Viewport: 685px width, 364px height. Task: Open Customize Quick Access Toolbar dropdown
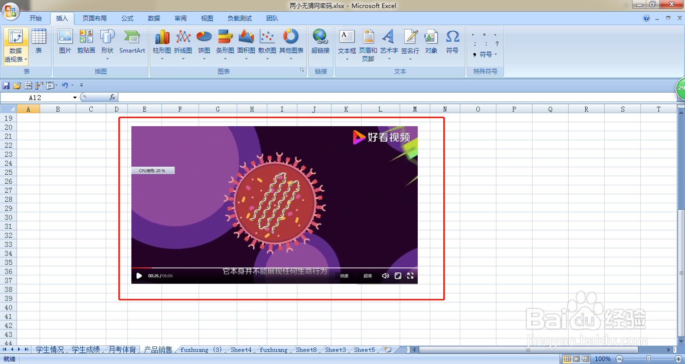click(81, 86)
